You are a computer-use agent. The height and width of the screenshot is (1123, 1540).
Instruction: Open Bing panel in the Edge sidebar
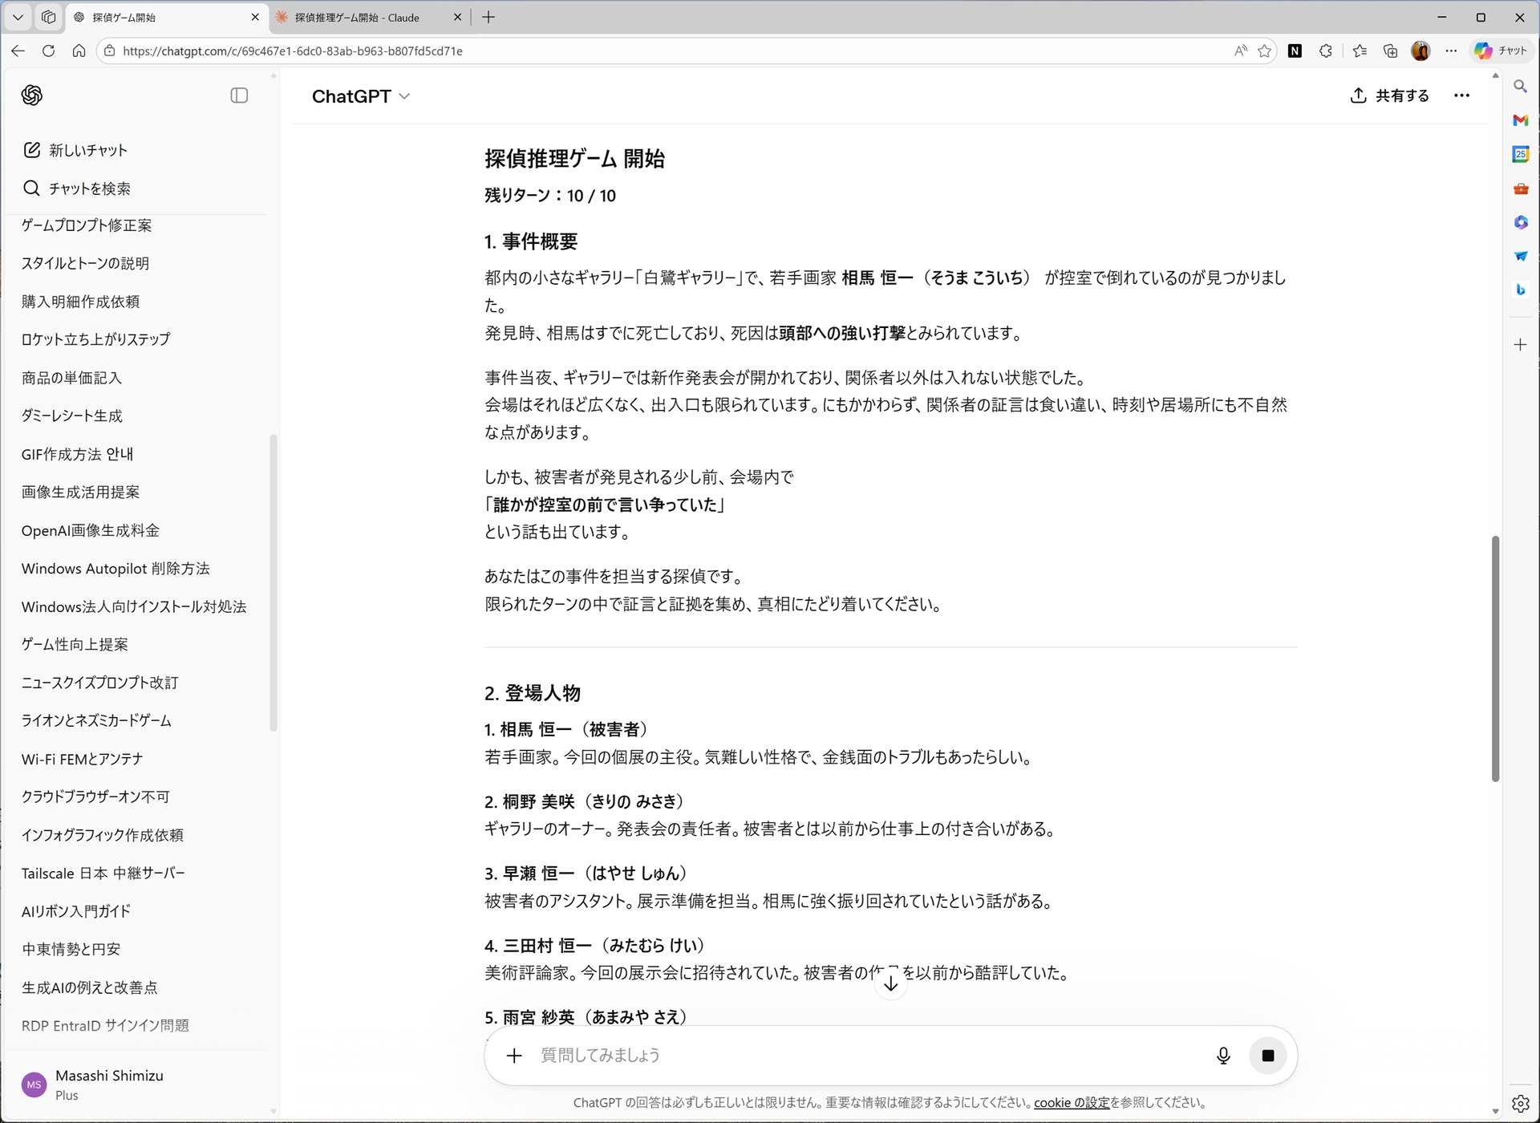click(x=1521, y=290)
